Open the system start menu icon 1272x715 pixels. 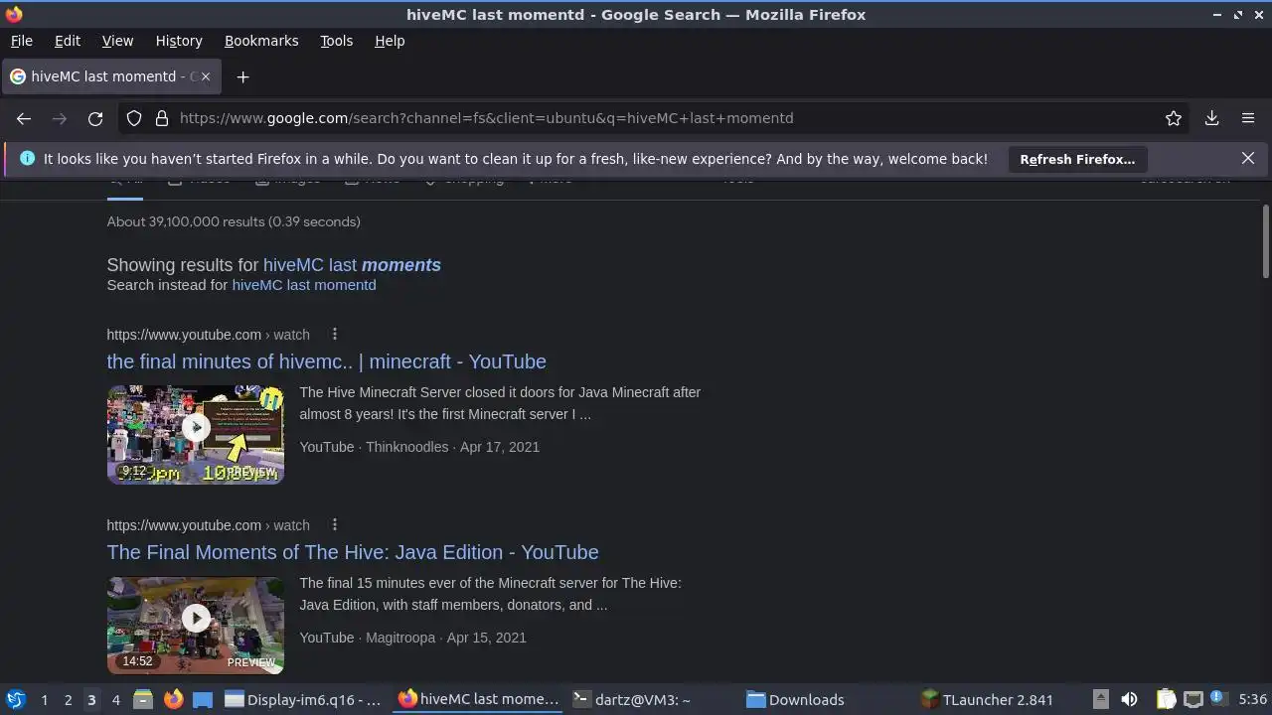[15, 700]
